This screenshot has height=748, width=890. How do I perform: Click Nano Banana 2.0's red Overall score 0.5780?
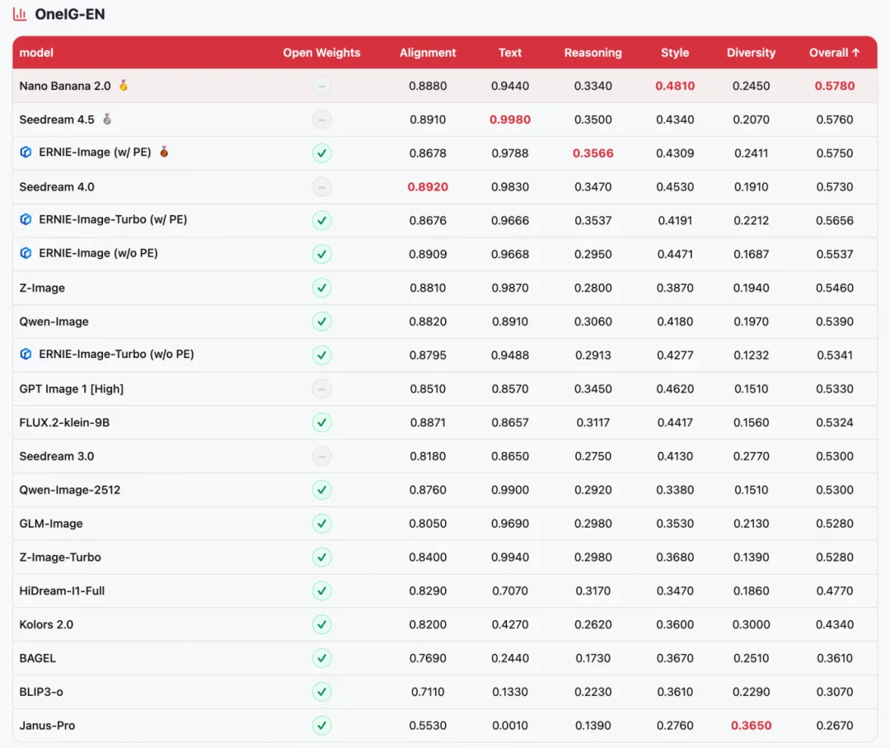coord(834,86)
